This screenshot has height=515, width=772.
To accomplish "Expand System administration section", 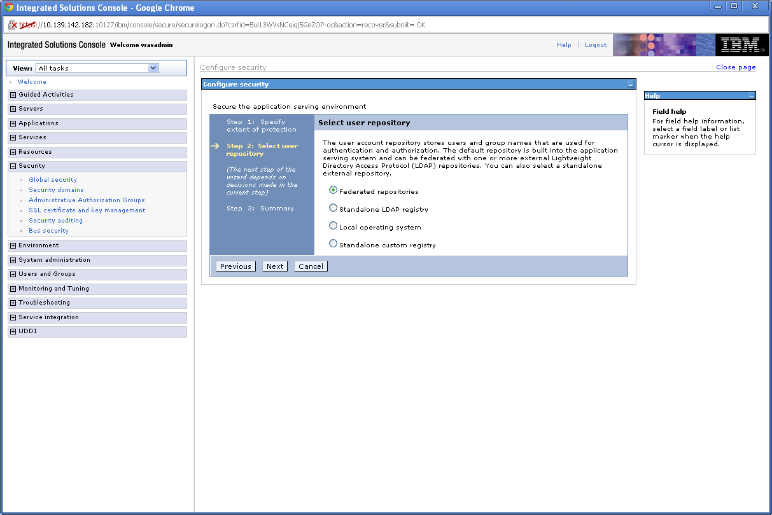I will 13,260.
